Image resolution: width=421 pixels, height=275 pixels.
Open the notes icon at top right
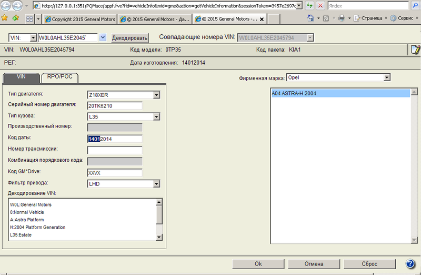[x=415, y=50]
